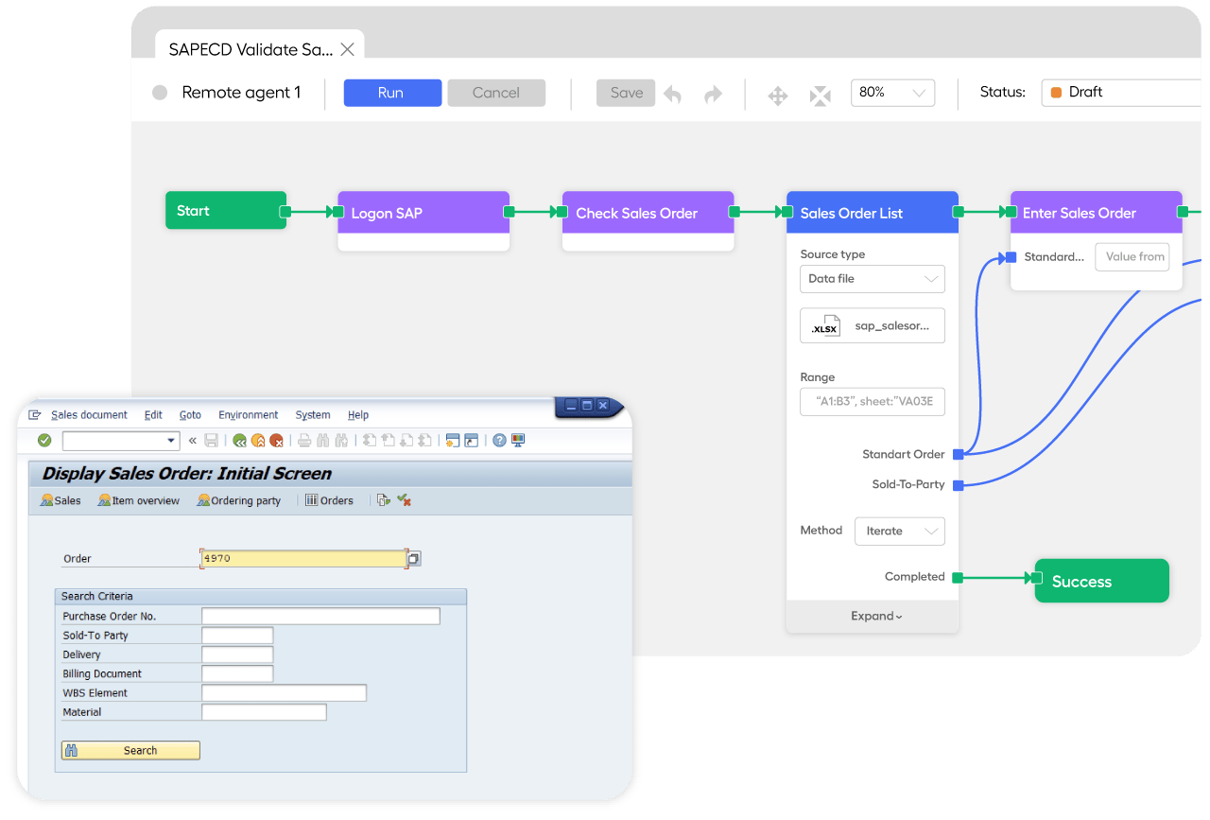Click the Orders button in SAP toolbar
Screen dimensions: 1210x820
click(x=329, y=500)
